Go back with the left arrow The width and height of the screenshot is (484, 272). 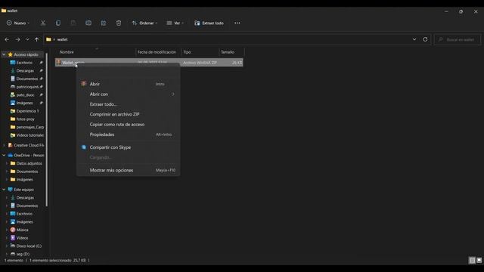tap(7, 39)
